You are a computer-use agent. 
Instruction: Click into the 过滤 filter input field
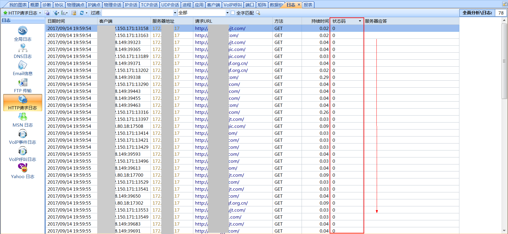(137, 13)
